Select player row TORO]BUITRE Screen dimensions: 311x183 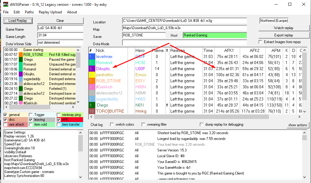coord(196,111)
